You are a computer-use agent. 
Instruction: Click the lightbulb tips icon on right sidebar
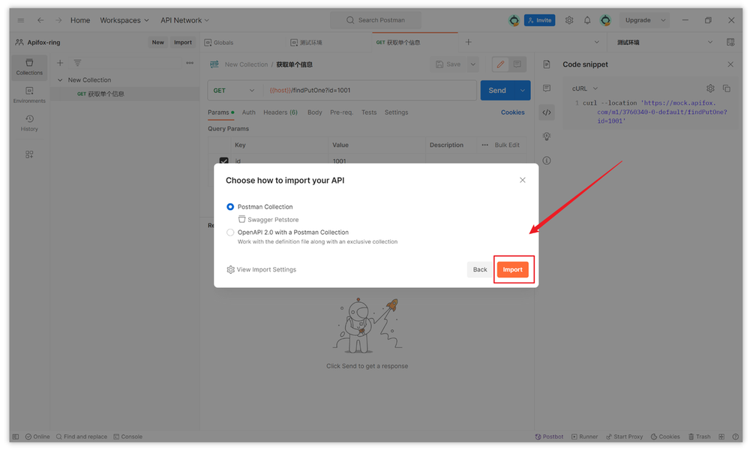547,136
